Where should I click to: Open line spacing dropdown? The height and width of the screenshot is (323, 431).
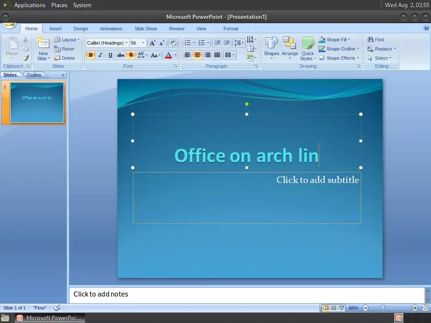coord(239,42)
